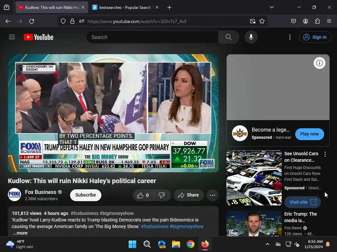Close the bestsearches tab

pyautogui.click(x=157, y=8)
